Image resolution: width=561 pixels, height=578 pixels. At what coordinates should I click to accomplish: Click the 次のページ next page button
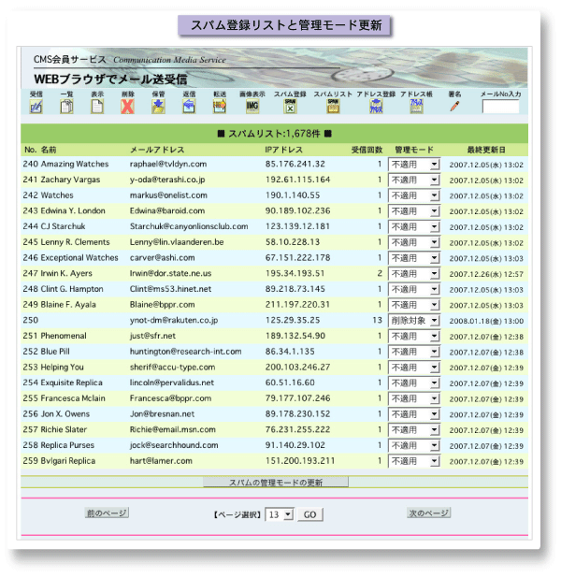tap(429, 513)
